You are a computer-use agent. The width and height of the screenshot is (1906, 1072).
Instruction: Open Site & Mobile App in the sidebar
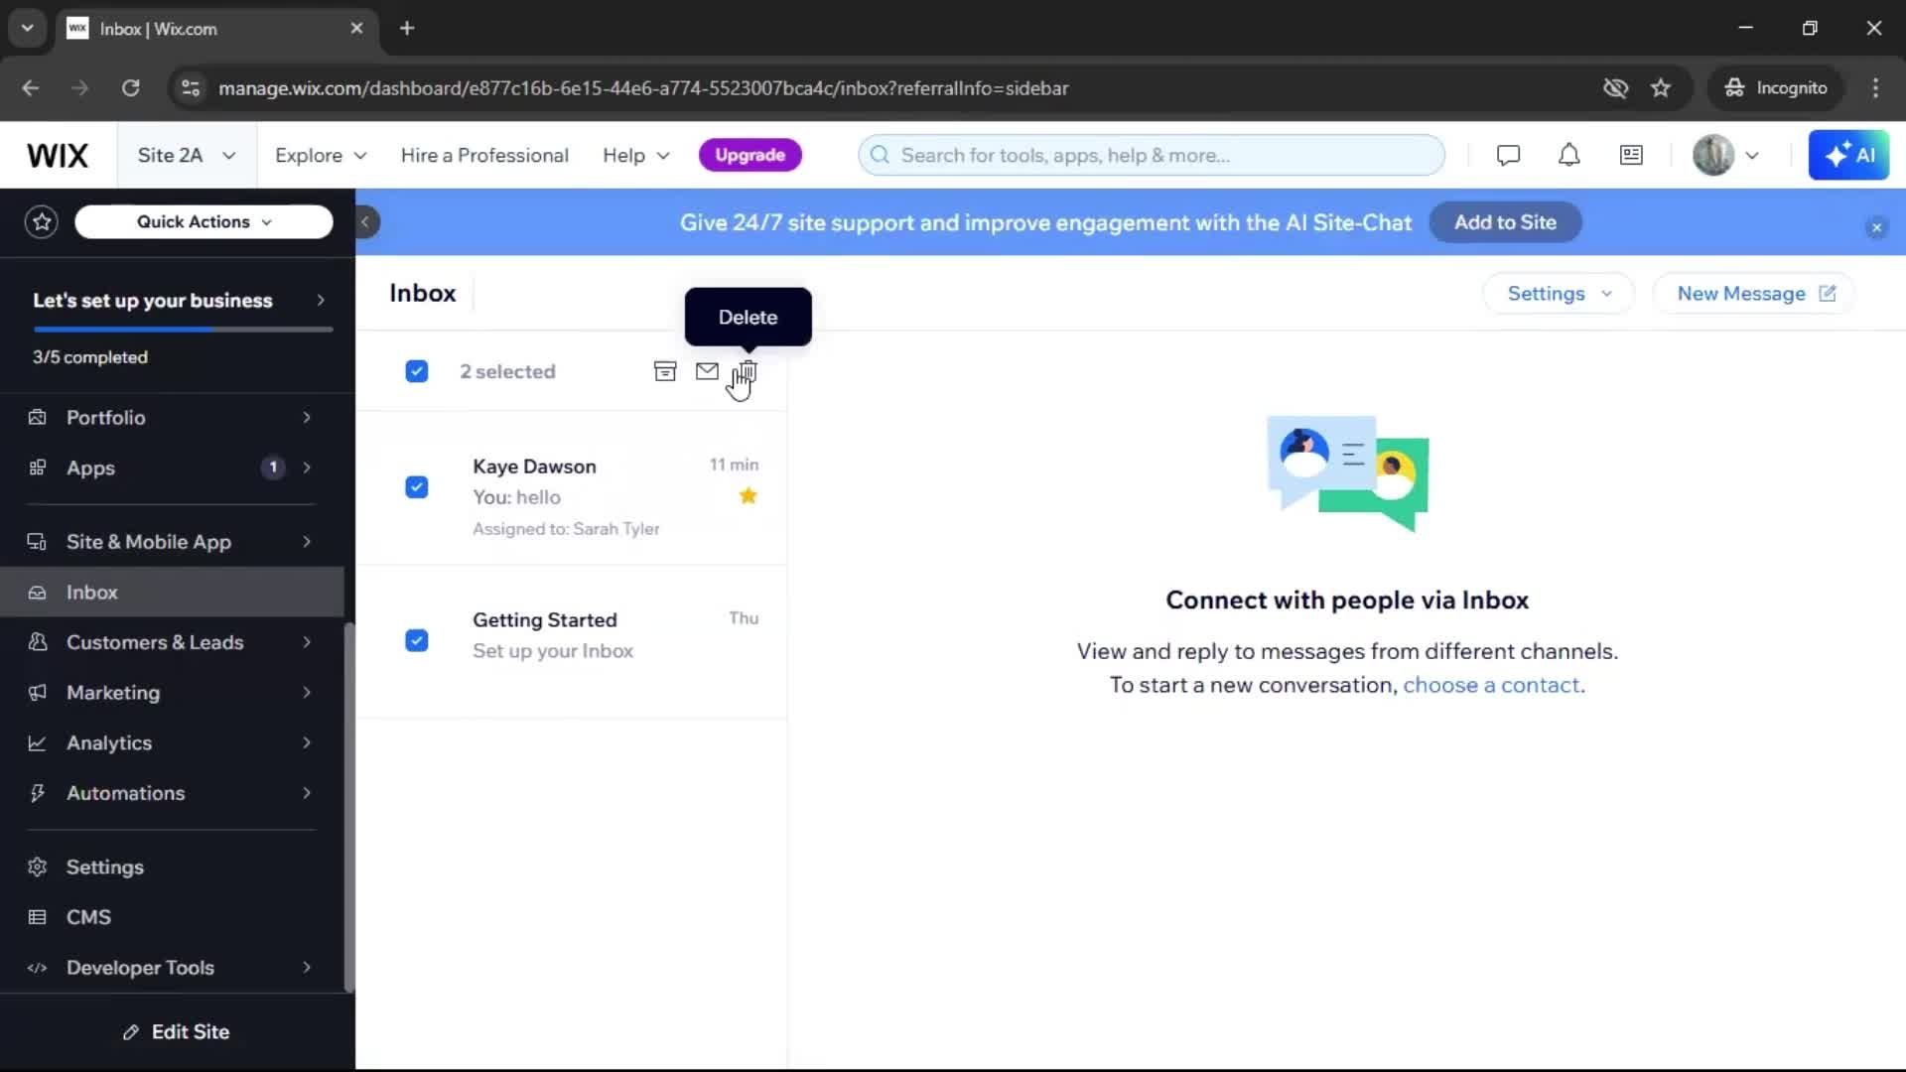coord(172,542)
